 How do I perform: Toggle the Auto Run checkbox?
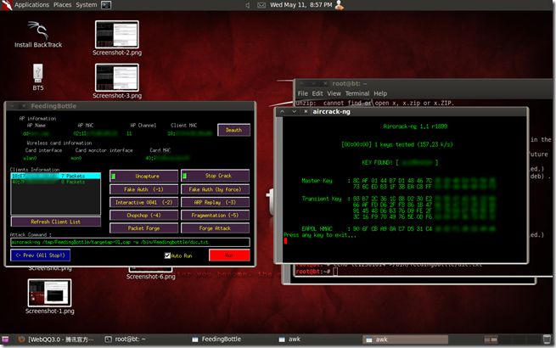point(167,255)
